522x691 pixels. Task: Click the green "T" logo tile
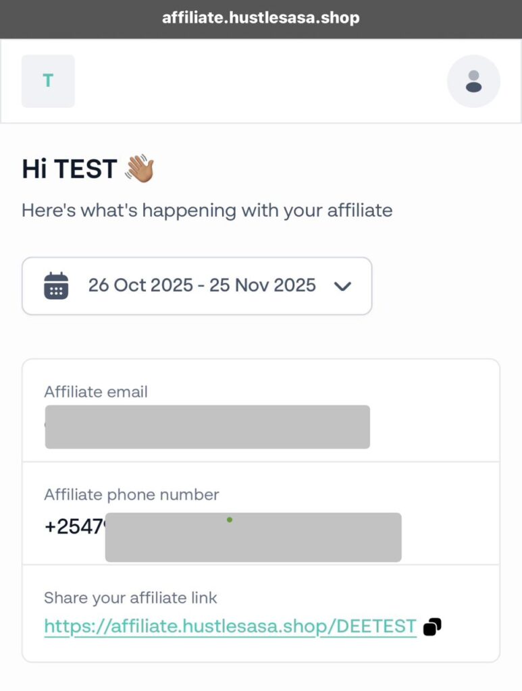tap(48, 81)
